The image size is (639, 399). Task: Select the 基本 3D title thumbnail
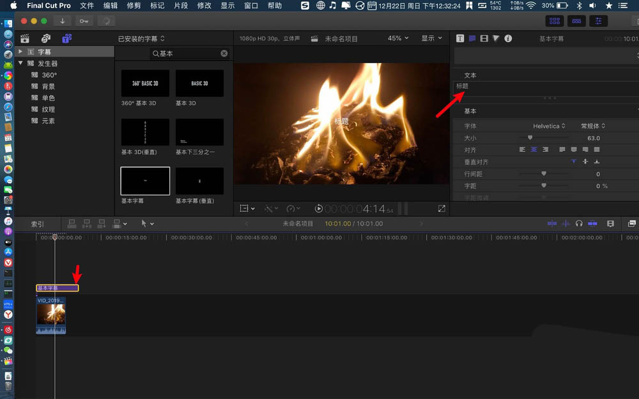coord(199,83)
